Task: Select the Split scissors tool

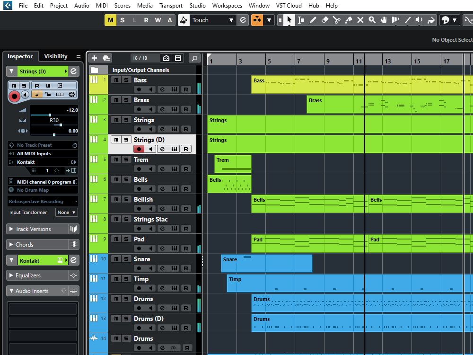Action: pyautogui.click(x=337, y=20)
